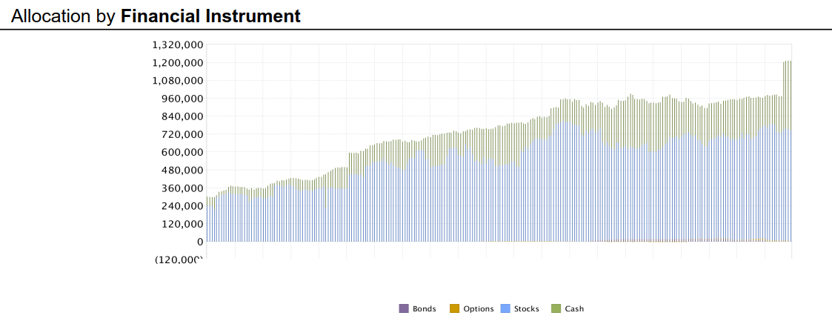Viewport: 832px width, 324px height.
Task: Click the 1,200,000 y-axis label
Action: point(178,62)
